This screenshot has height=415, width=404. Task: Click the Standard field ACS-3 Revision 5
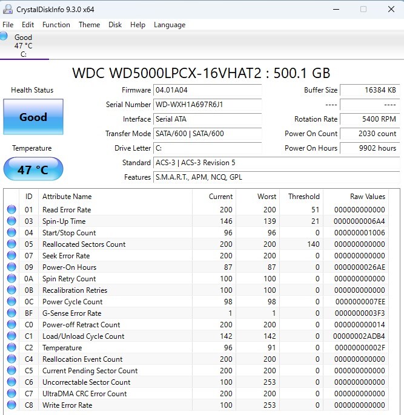click(x=276, y=163)
